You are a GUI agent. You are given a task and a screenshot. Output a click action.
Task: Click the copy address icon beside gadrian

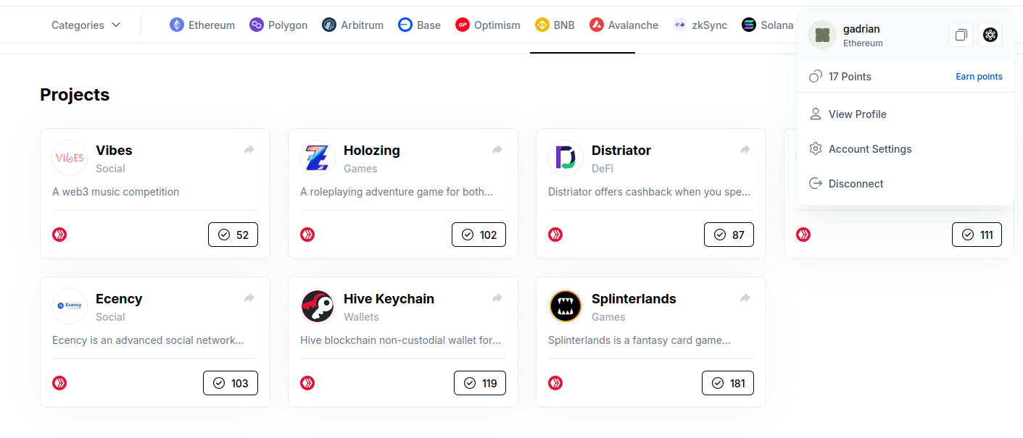(x=961, y=35)
